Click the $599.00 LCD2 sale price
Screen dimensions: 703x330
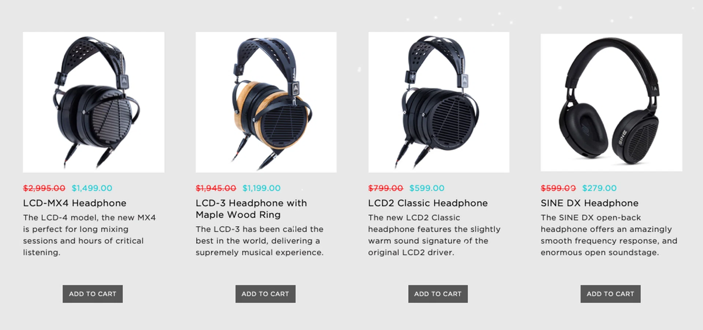pos(427,188)
